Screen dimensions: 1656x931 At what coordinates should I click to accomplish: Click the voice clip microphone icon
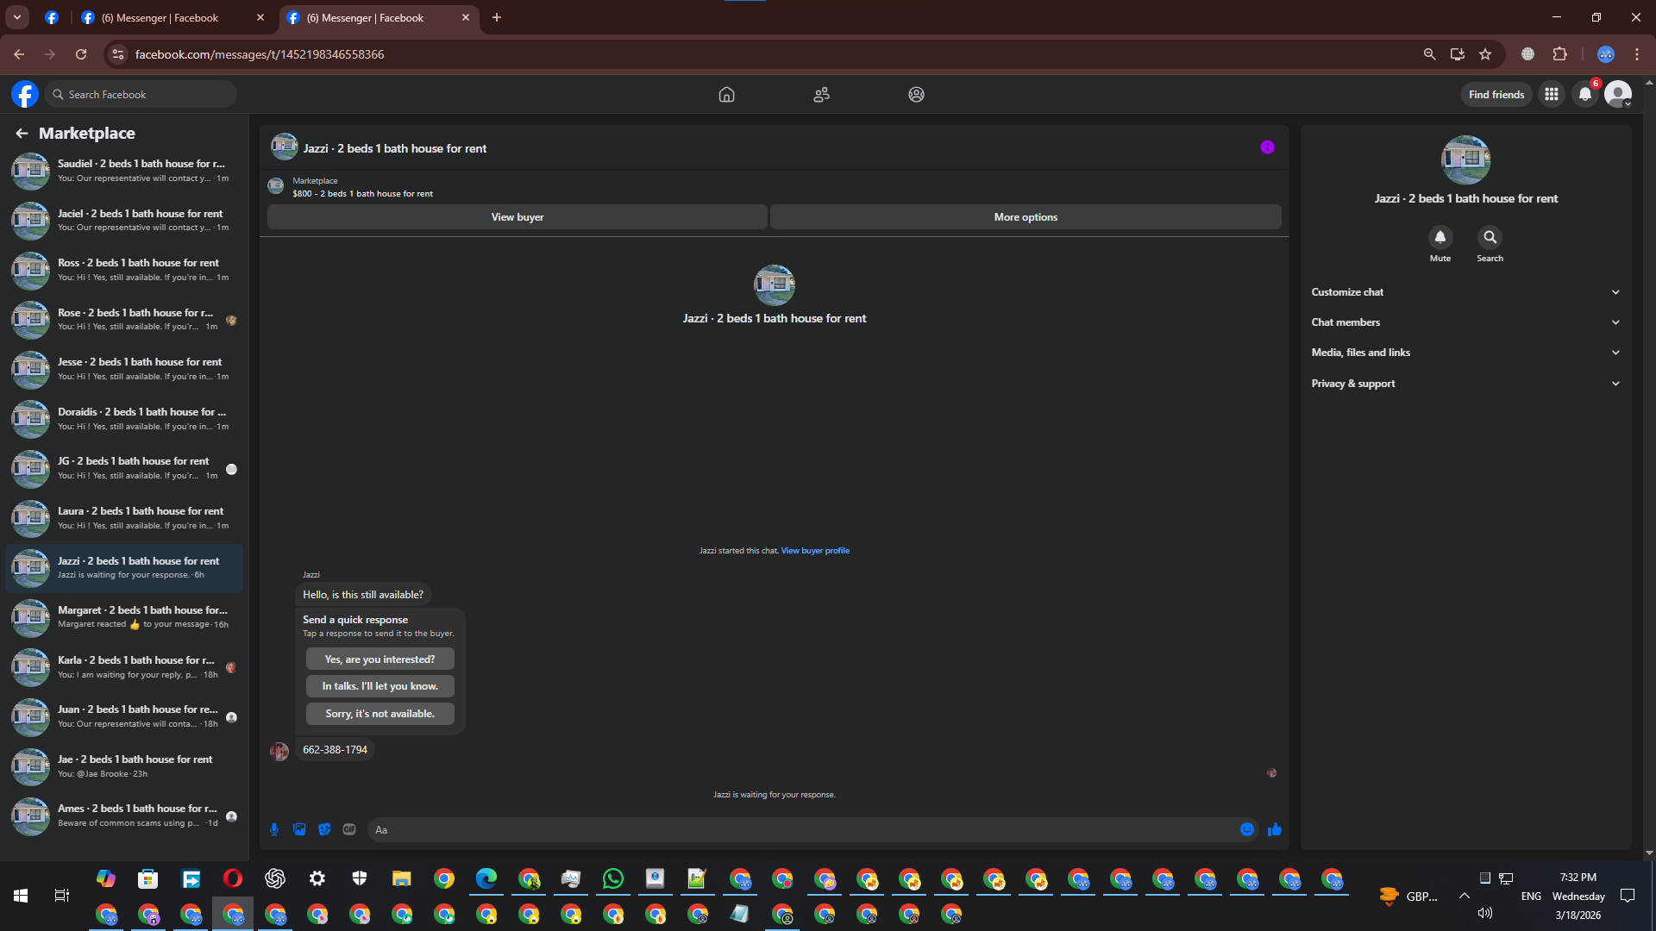pyautogui.click(x=274, y=829)
